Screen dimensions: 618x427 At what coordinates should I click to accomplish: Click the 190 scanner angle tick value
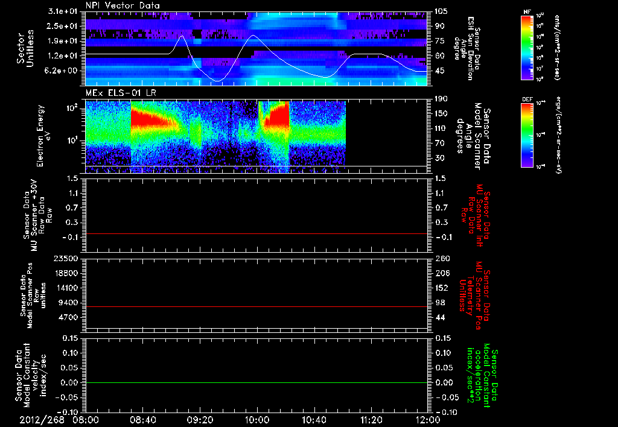point(441,99)
